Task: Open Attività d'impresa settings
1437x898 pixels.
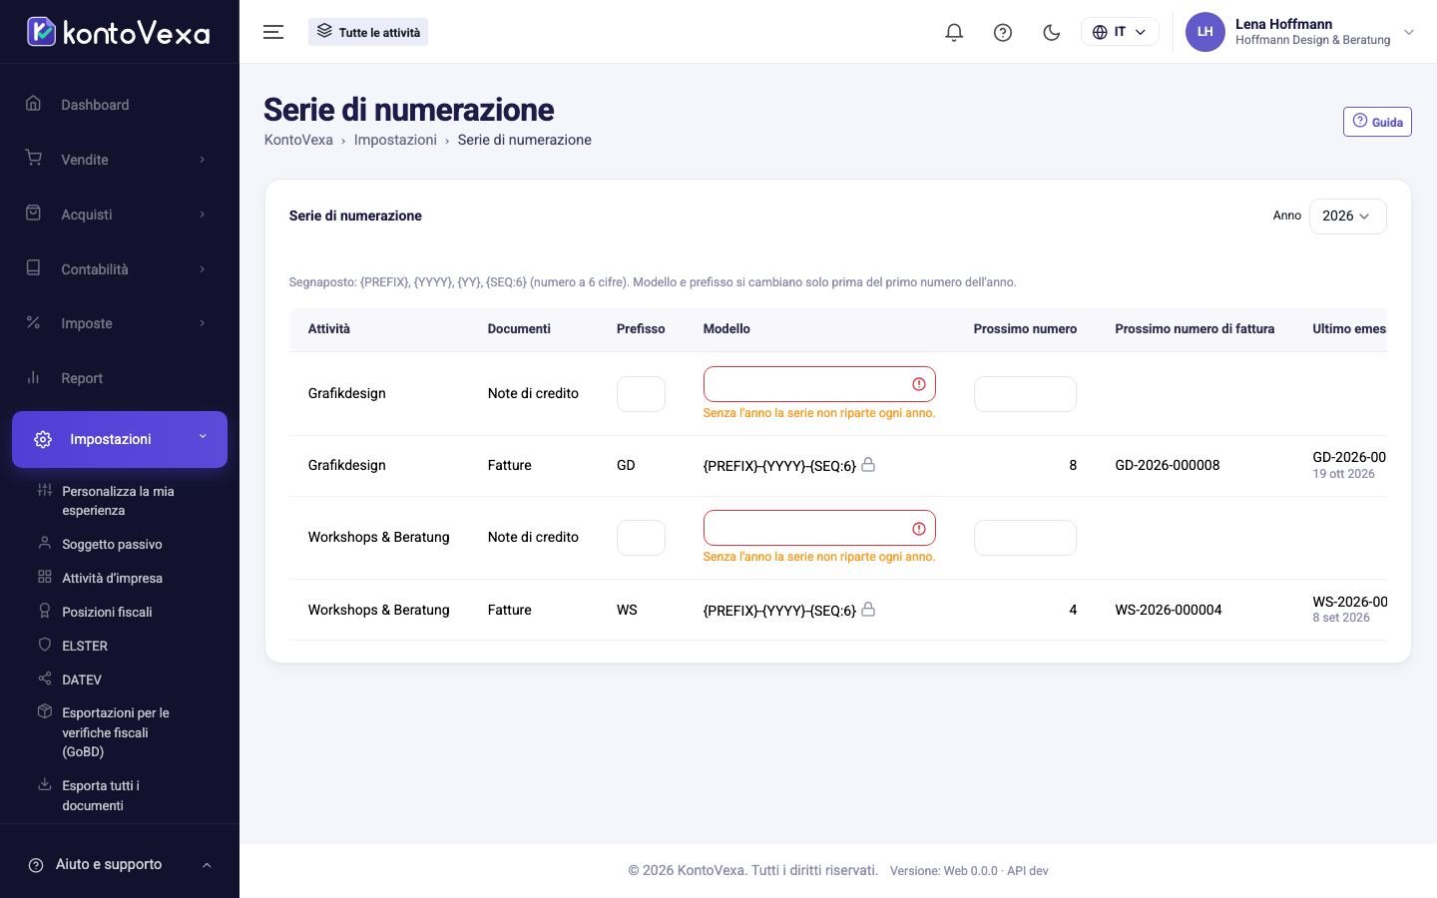Action: click(112, 578)
